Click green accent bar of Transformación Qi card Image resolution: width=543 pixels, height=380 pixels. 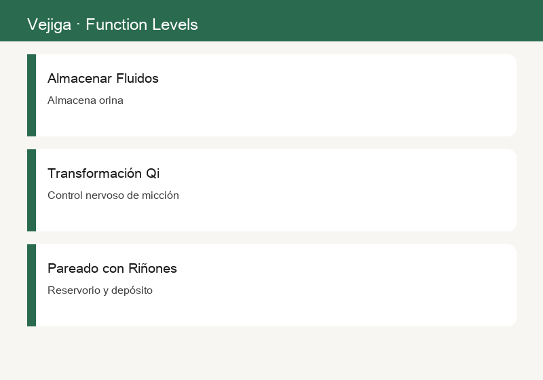(31, 191)
